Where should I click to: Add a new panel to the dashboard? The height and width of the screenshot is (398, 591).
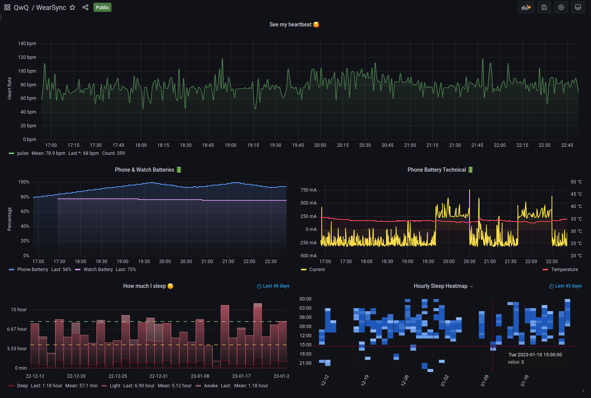click(526, 7)
